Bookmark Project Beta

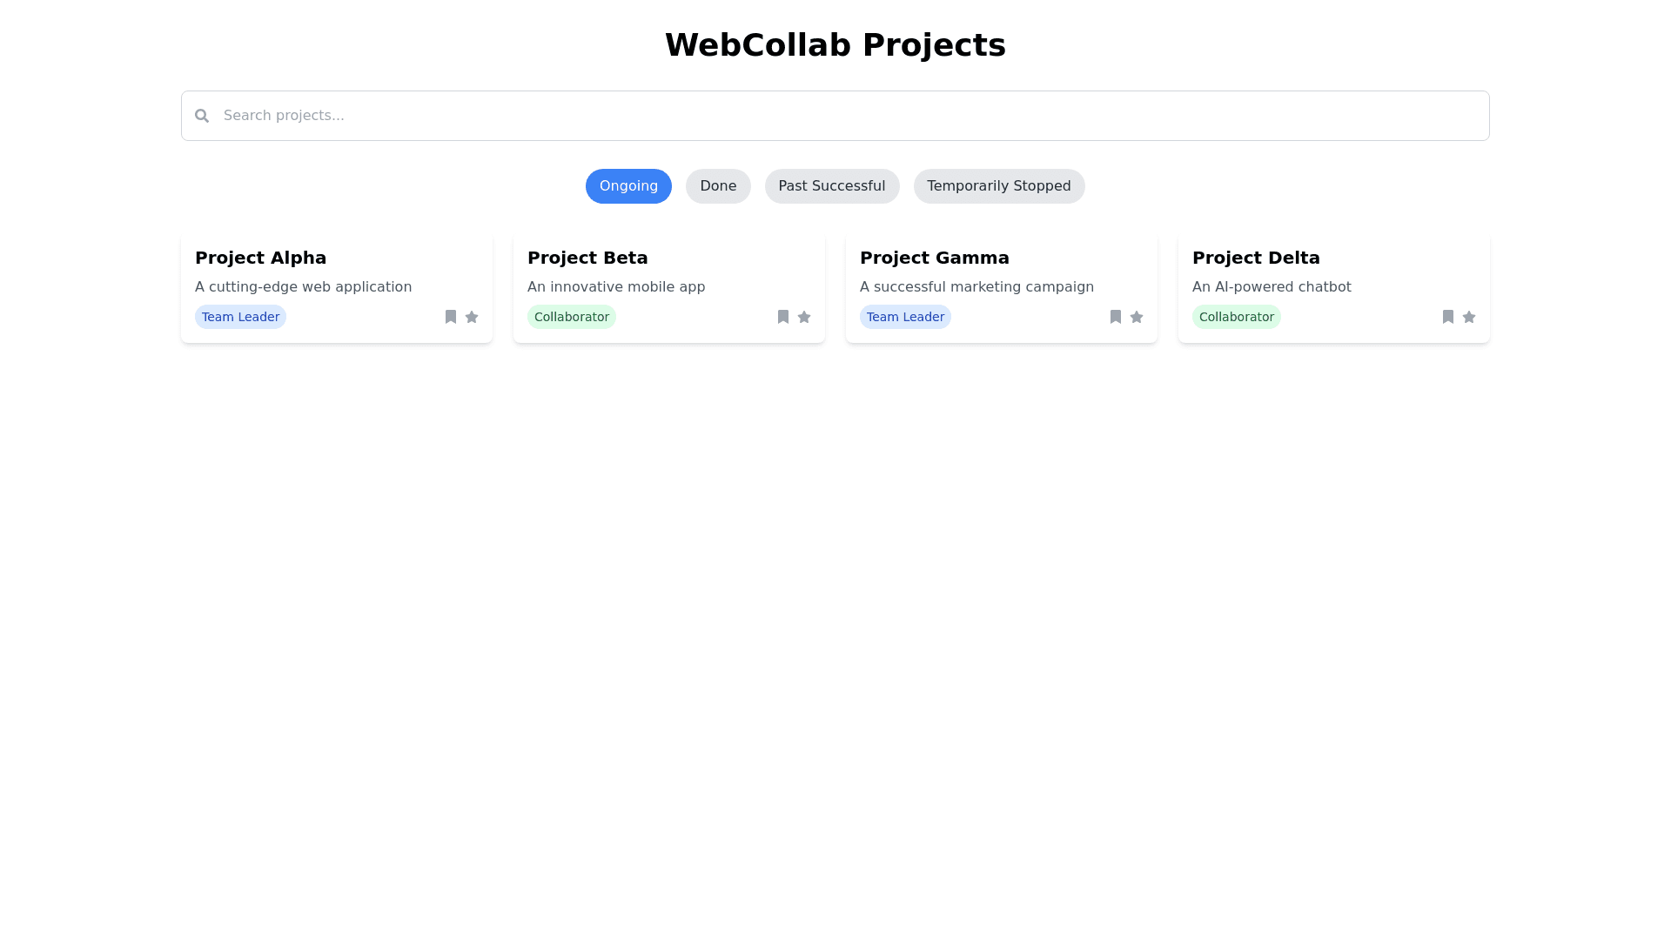(x=783, y=317)
